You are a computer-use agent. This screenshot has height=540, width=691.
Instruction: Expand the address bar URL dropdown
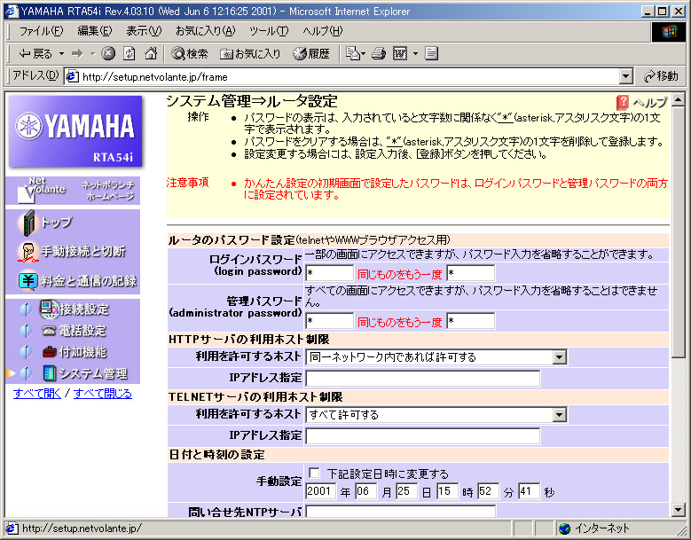point(626,77)
